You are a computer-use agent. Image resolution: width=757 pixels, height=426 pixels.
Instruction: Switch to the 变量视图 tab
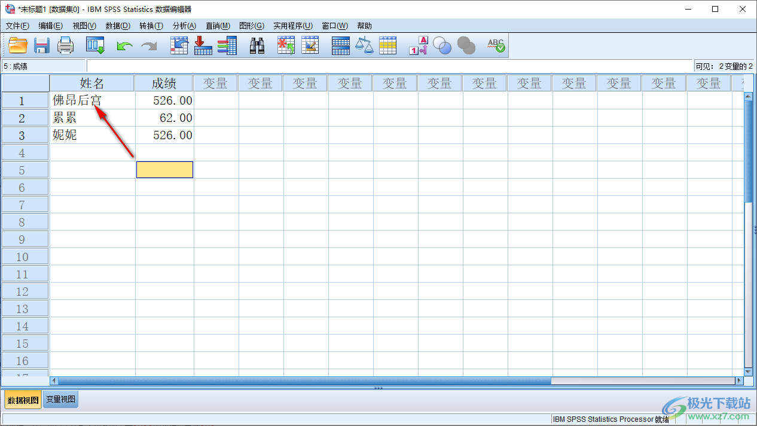[x=60, y=399]
